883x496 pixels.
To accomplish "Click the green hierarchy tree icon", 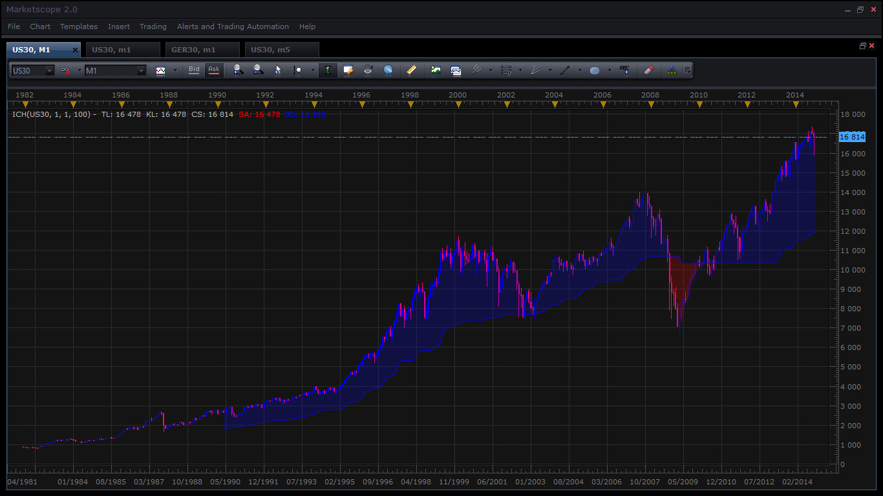I will (x=672, y=70).
